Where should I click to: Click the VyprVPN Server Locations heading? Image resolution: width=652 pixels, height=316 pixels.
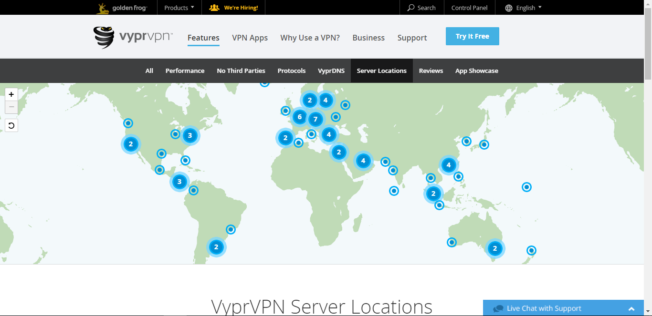coord(322,307)
